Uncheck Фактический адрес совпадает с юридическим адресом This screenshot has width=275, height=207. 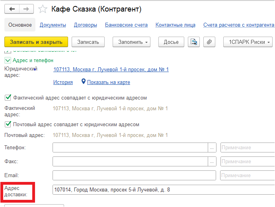tap(8, 98)
